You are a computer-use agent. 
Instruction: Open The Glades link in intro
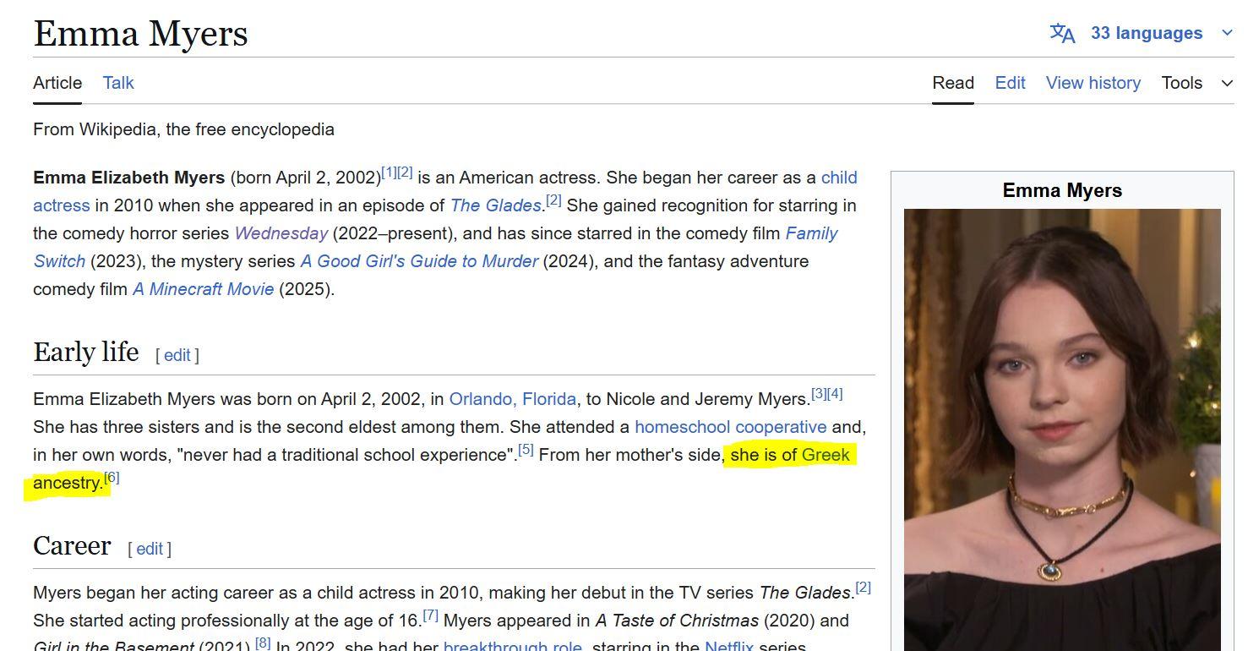point(496,205)
